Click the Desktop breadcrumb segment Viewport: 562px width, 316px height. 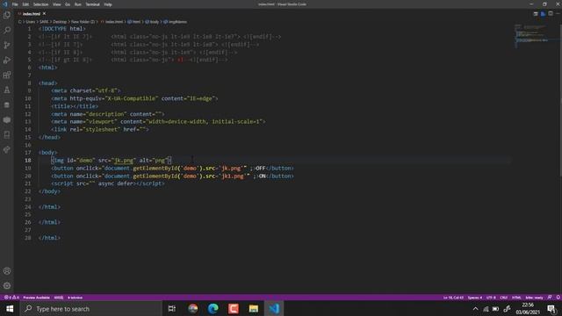point(60,22)
